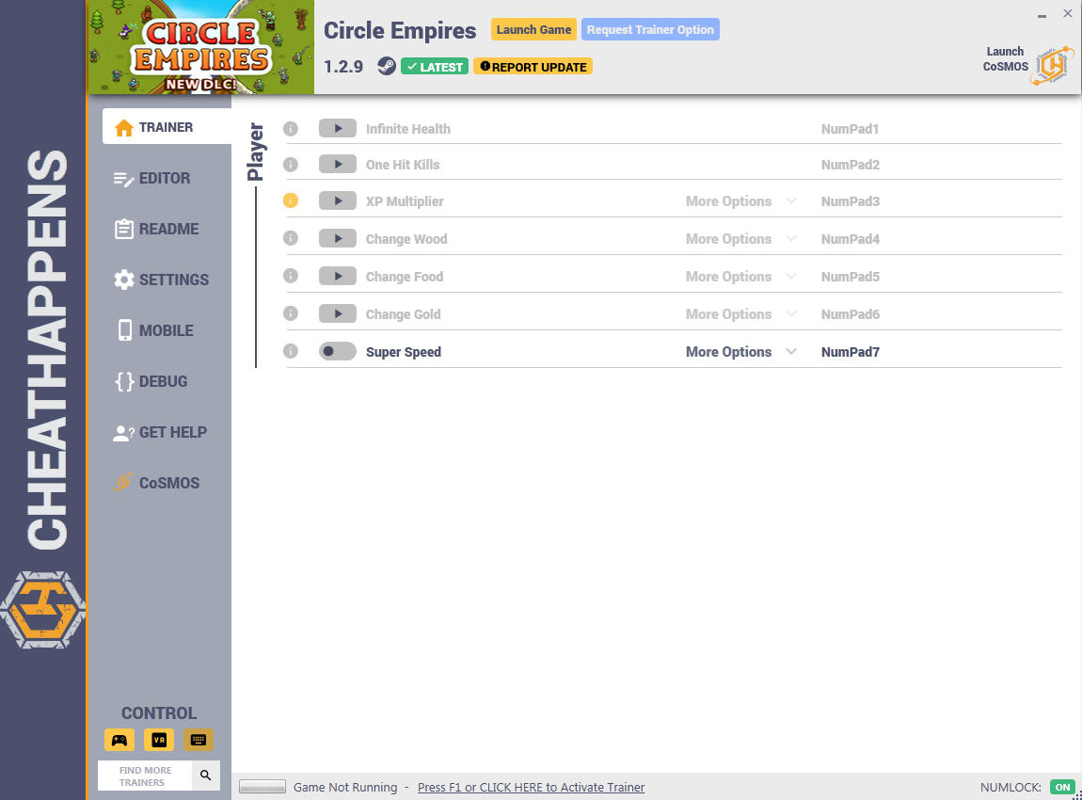Click the Steam platform icon
1082x800 pixels.
click(387, 66)
